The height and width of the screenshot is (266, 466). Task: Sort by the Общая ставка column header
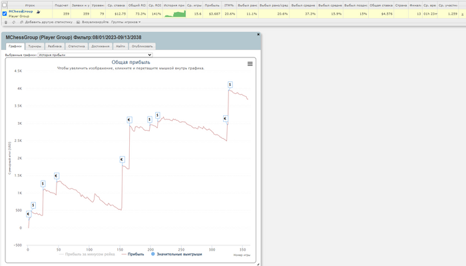[x=381, y=5]
